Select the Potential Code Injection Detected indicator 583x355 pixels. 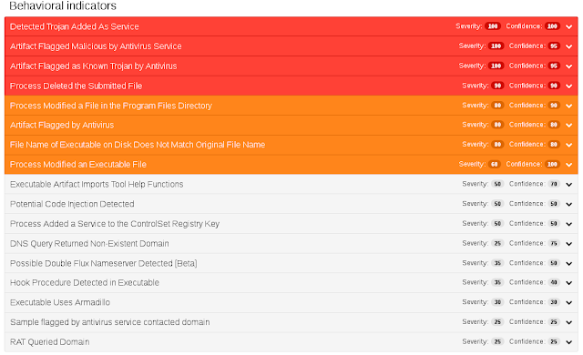291,204
